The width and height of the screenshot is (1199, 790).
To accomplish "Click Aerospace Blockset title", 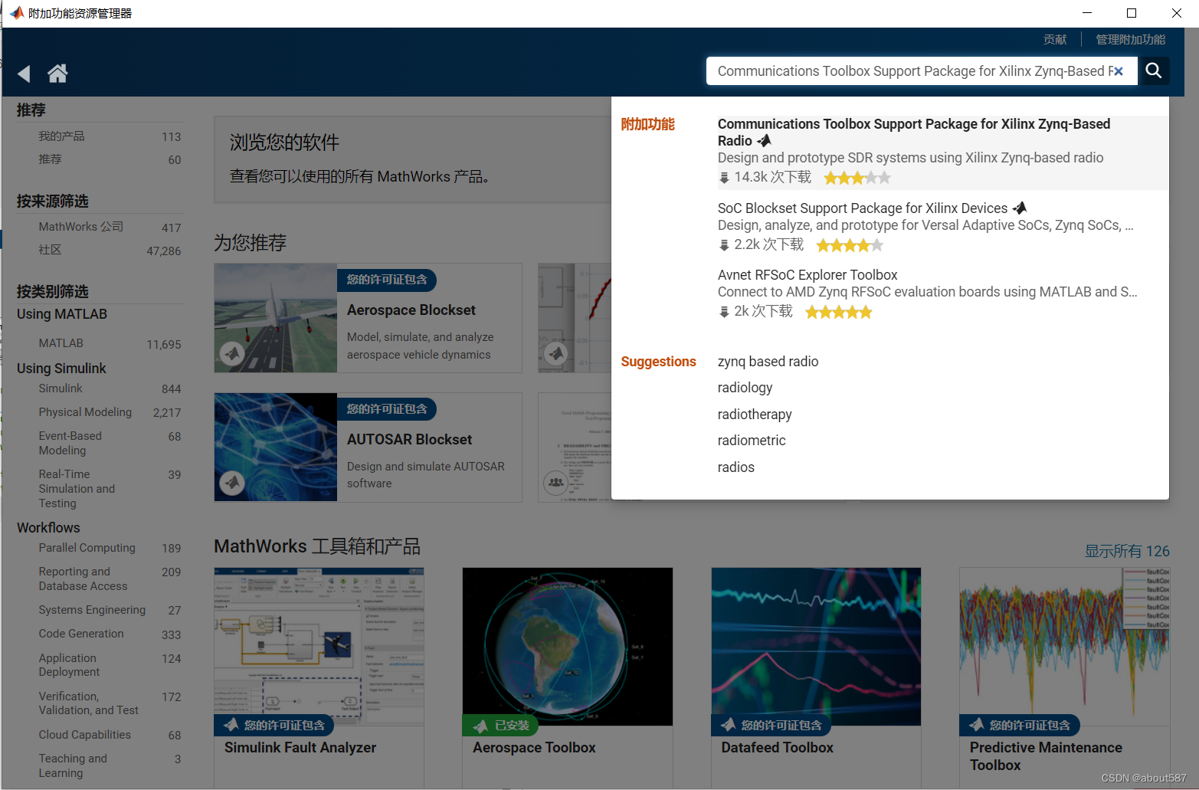I will tap(411, 310).
